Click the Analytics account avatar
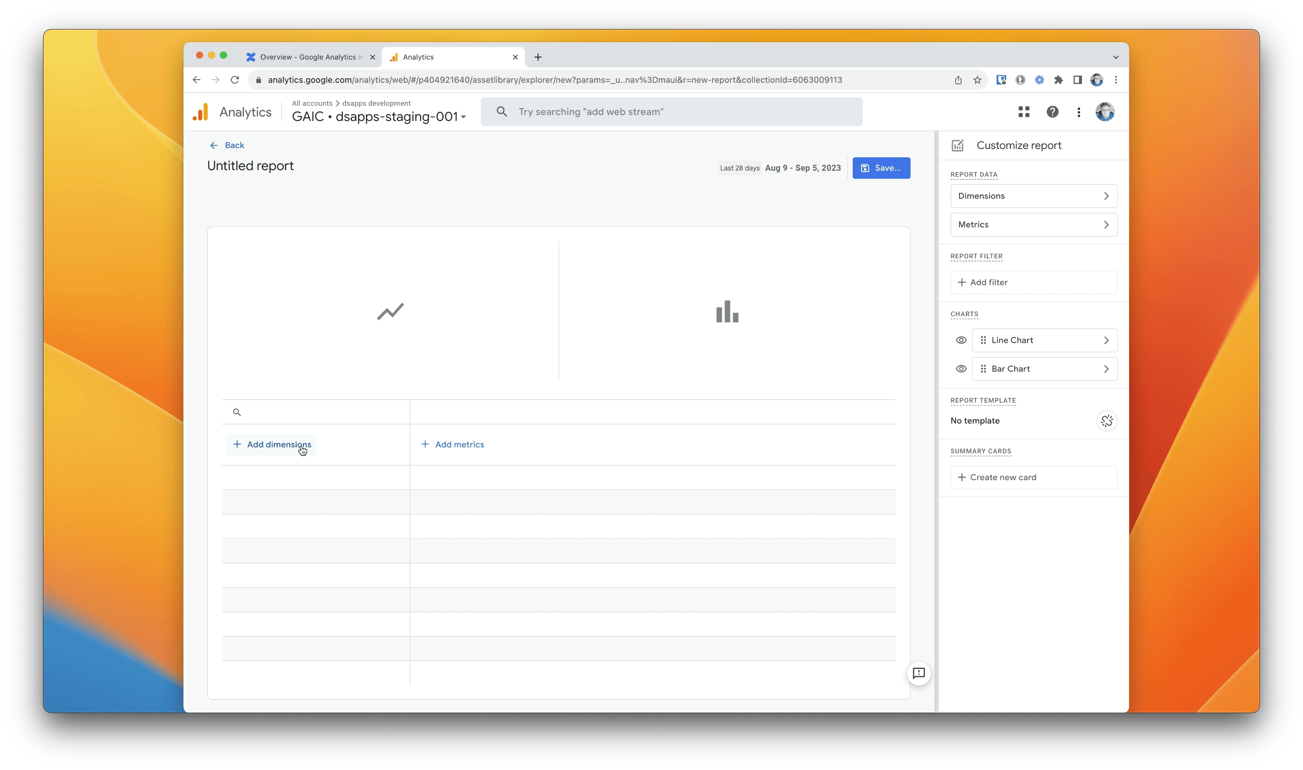This screenshot has height=770, width=1303. click(x=1104, y=112)
